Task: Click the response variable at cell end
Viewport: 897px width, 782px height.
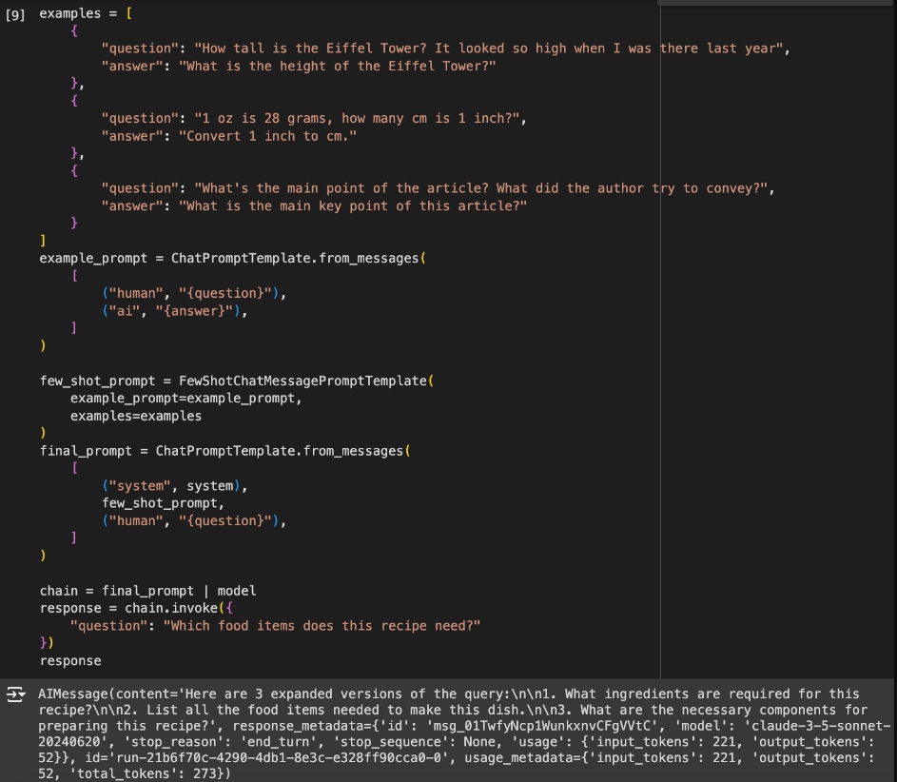Action: (70, 660)
